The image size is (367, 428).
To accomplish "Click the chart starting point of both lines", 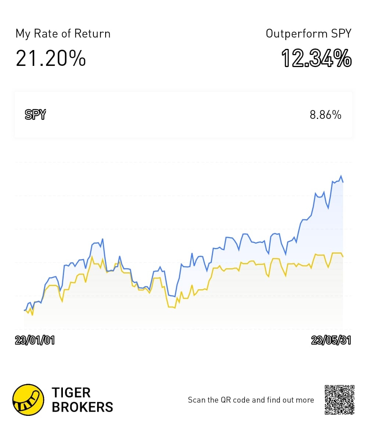I will pos(25,310).
